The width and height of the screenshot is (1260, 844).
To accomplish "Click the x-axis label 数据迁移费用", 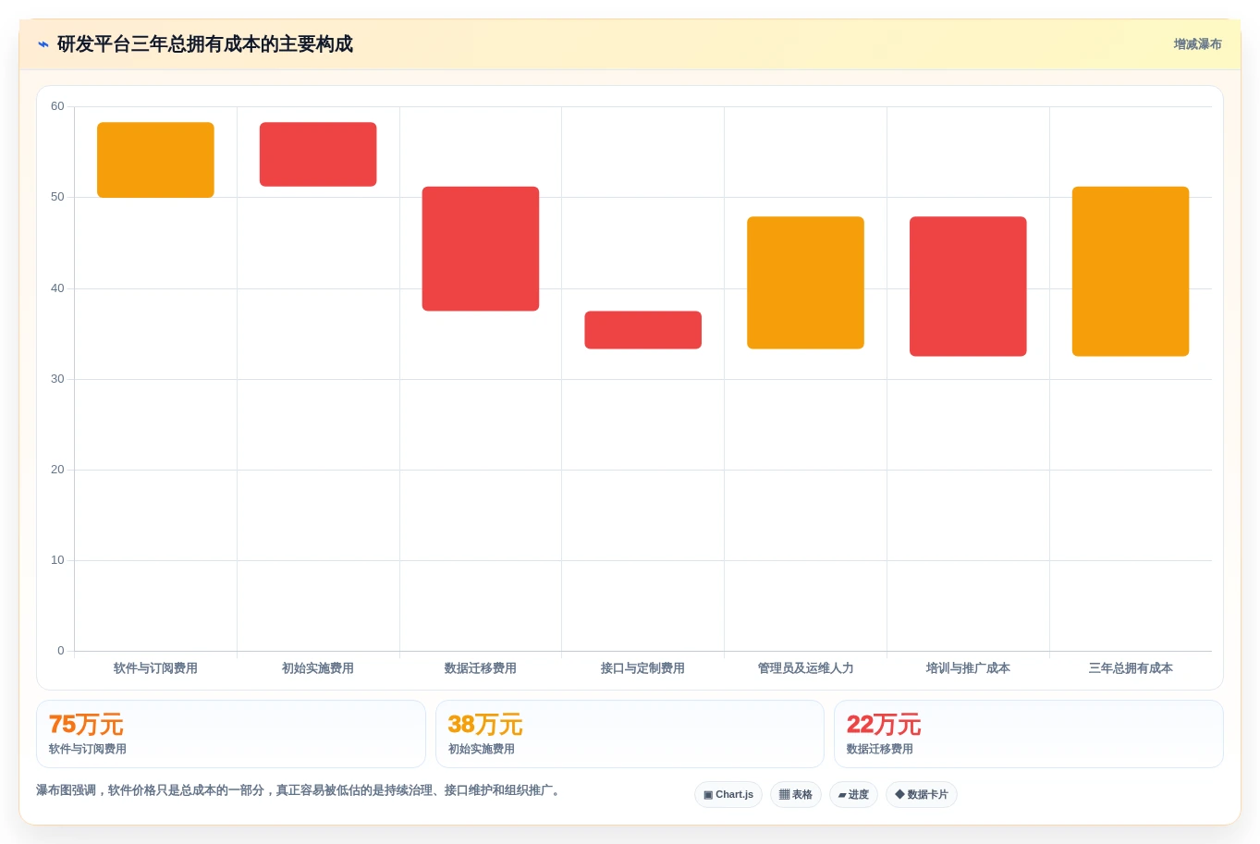I will point(481,668).
